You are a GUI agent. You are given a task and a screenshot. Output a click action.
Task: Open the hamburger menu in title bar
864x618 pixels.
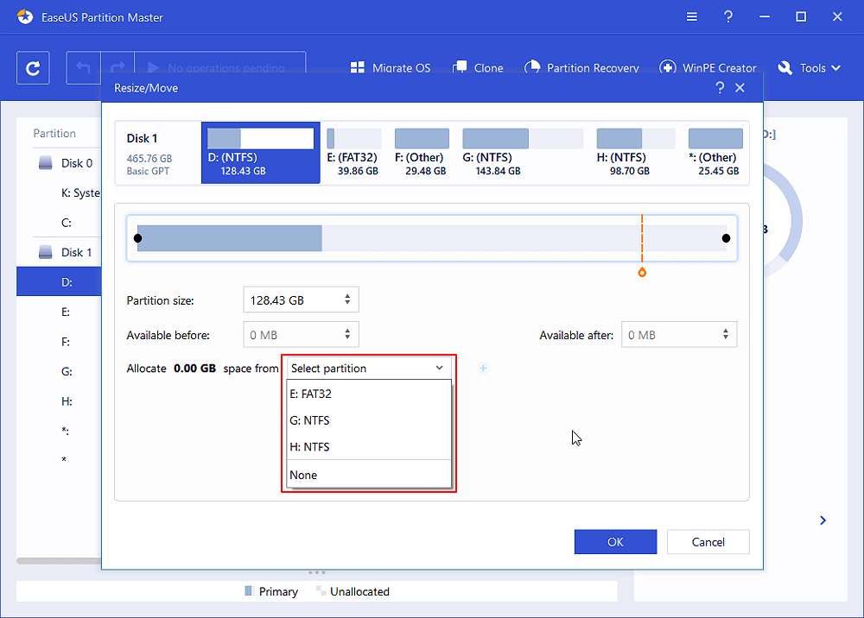pyautogui.click(x=691, y=17)
